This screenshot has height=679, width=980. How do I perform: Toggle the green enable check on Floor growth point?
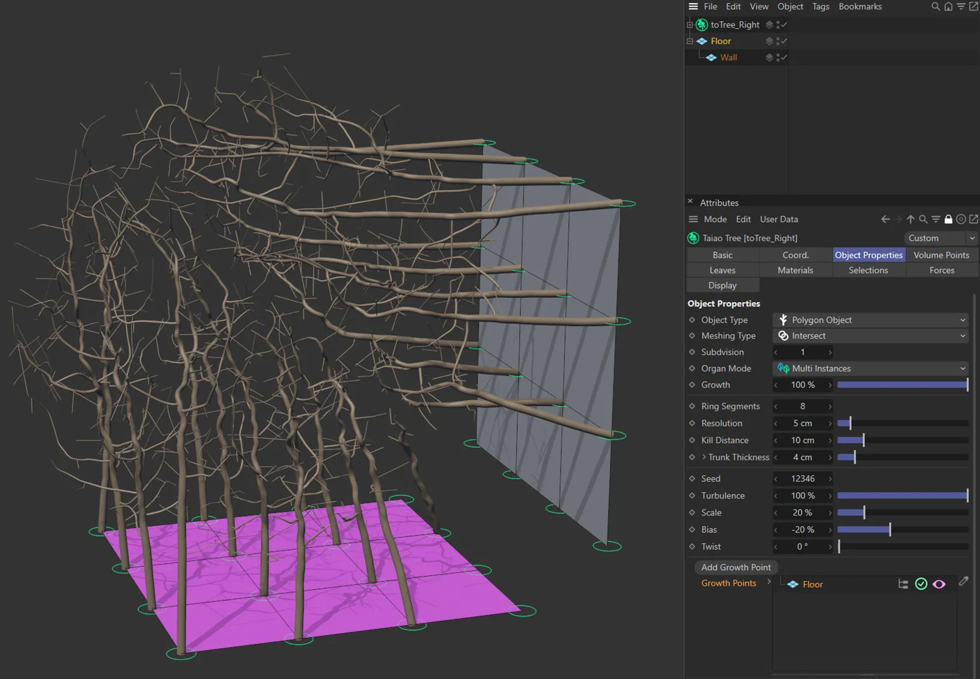pyautogui.click(x=921, y=584)
